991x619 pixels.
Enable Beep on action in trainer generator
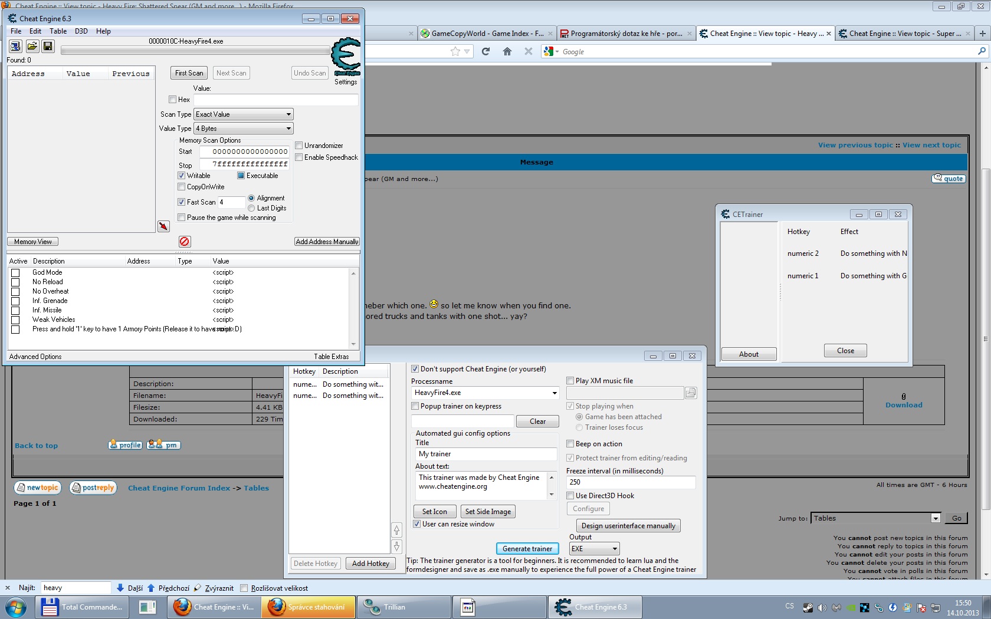(x=570, y=444)
